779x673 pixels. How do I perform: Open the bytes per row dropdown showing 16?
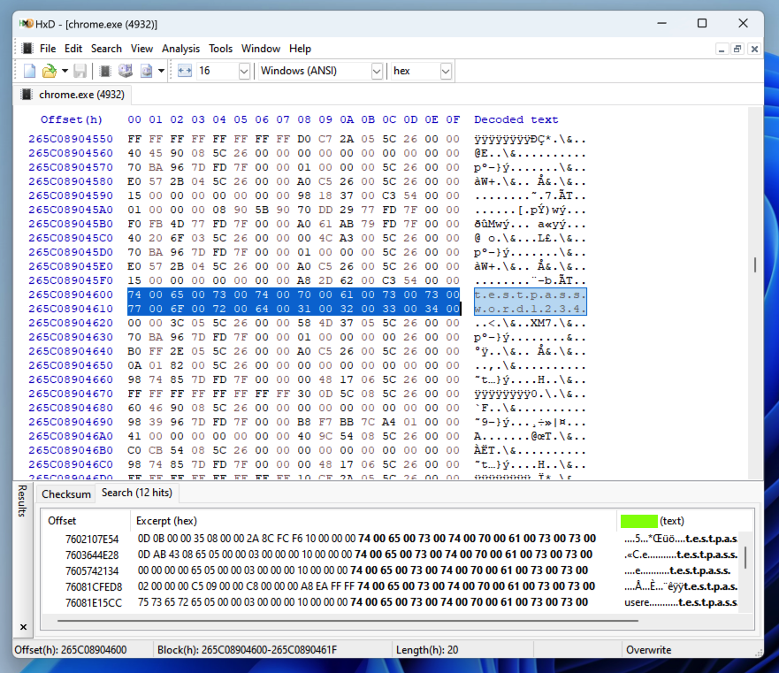244,71
